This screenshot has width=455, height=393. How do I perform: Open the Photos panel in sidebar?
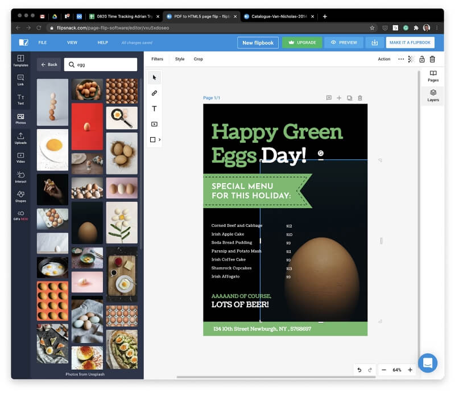click(x=20, y=119)
